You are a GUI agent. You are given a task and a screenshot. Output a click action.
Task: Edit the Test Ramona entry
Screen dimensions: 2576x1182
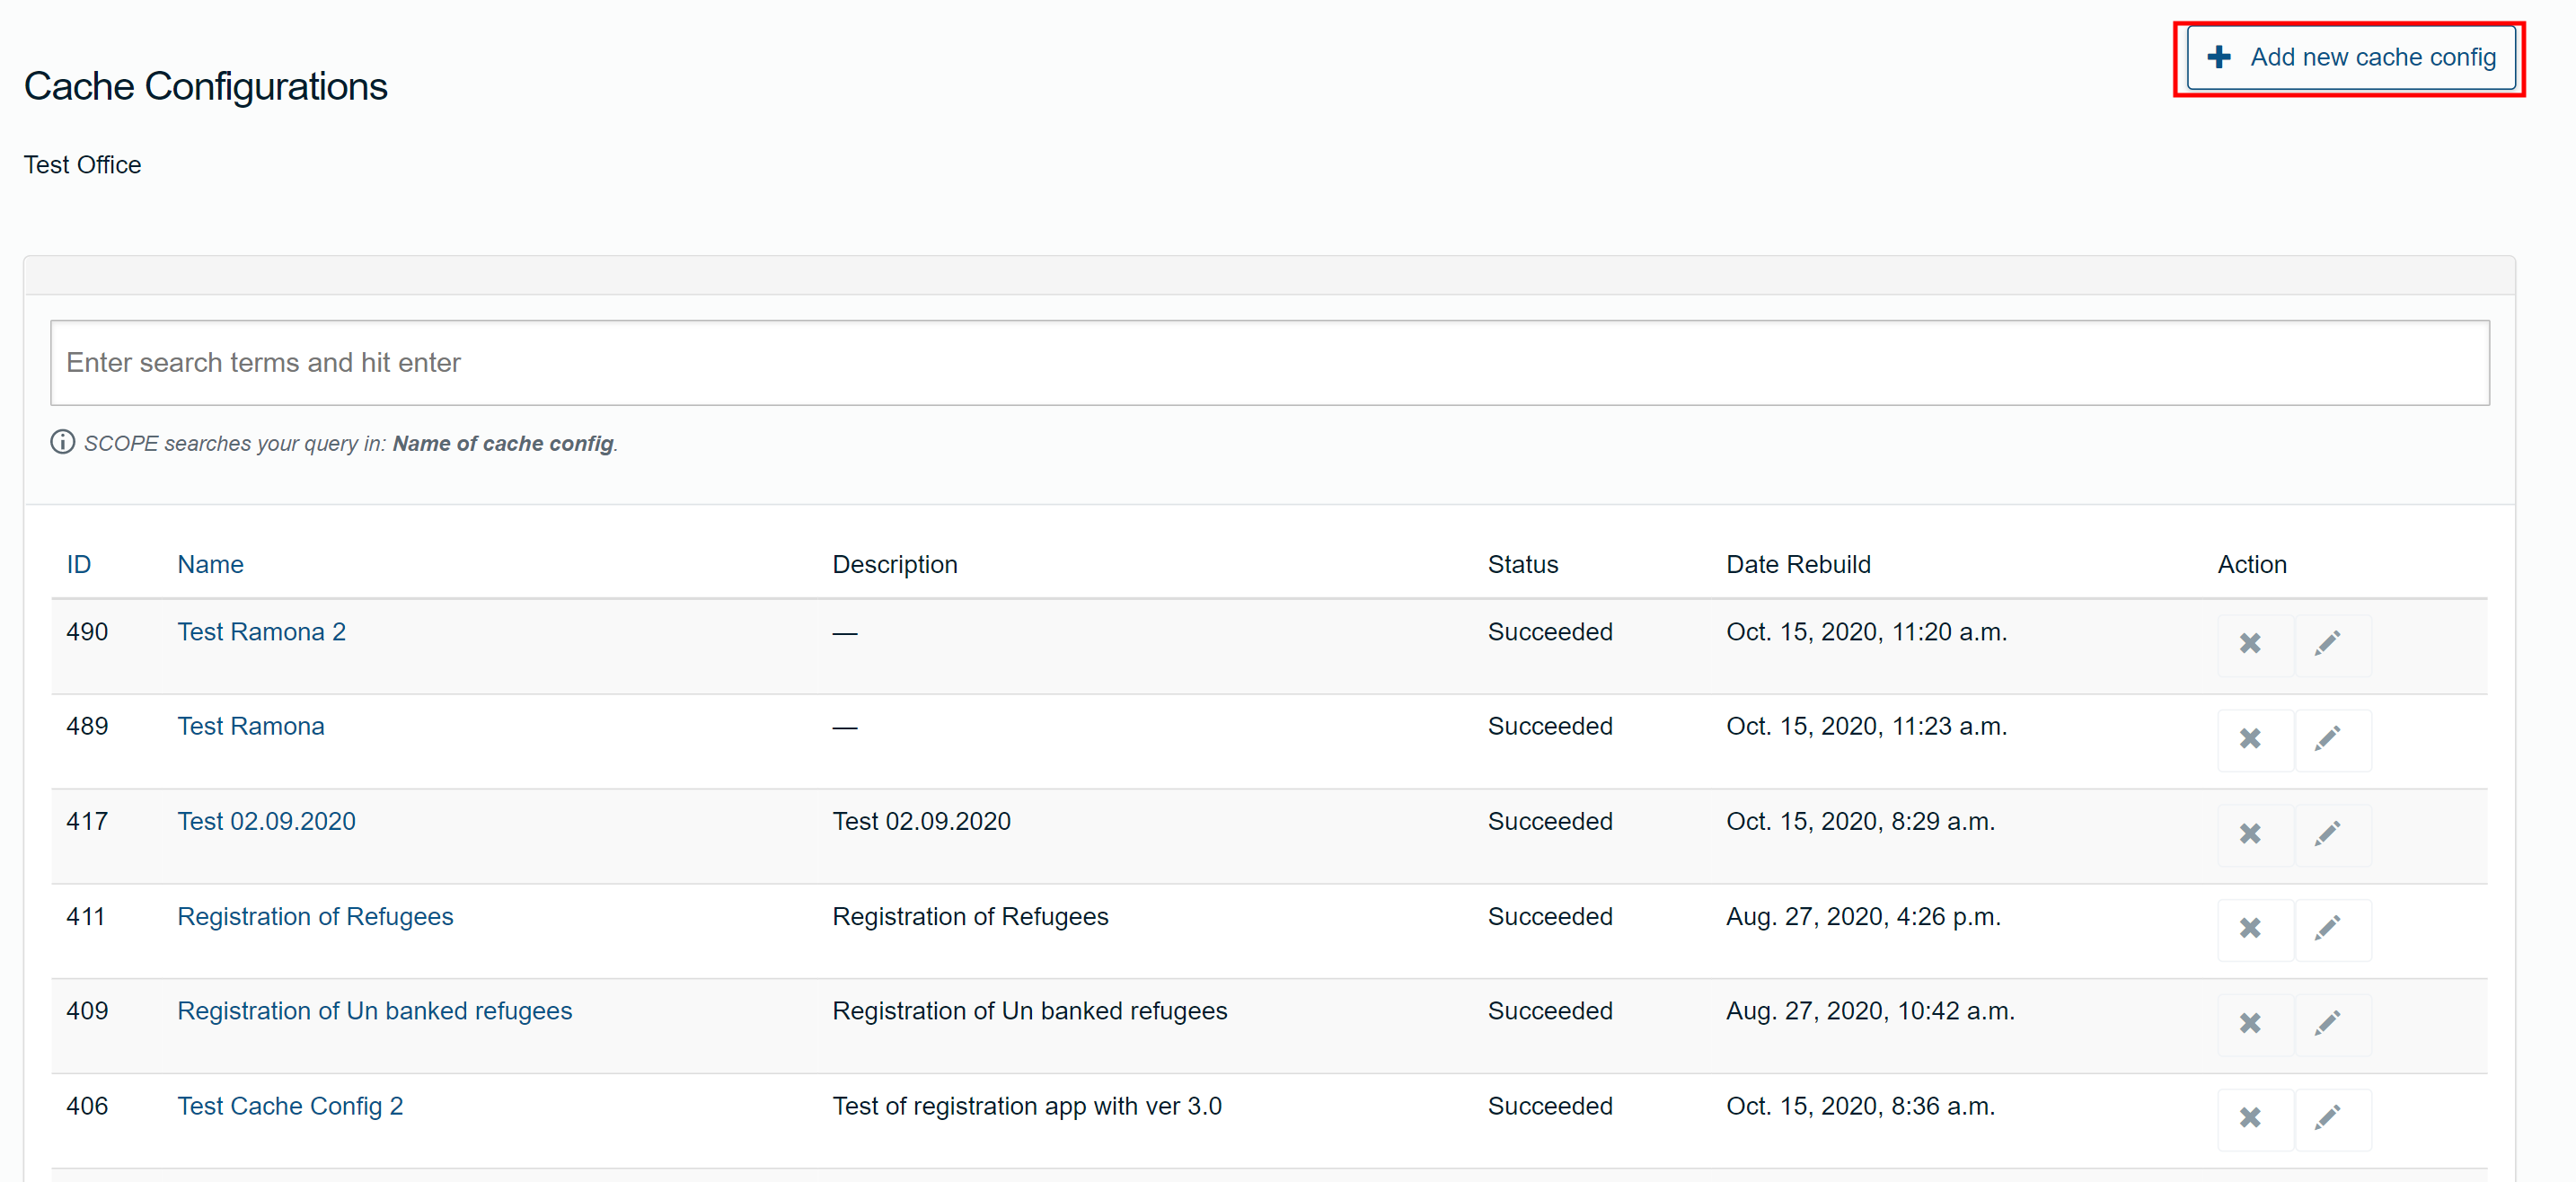coord(2327,739)
